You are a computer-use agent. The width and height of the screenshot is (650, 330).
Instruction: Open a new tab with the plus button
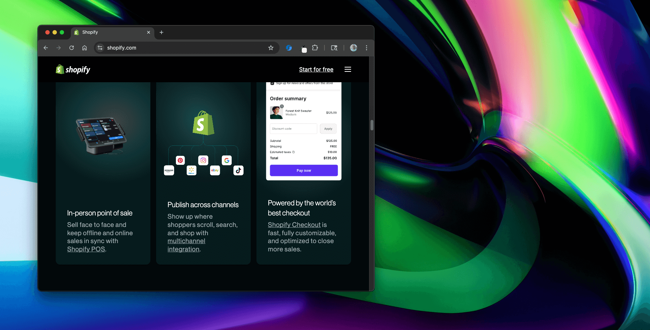pos(162,32)
